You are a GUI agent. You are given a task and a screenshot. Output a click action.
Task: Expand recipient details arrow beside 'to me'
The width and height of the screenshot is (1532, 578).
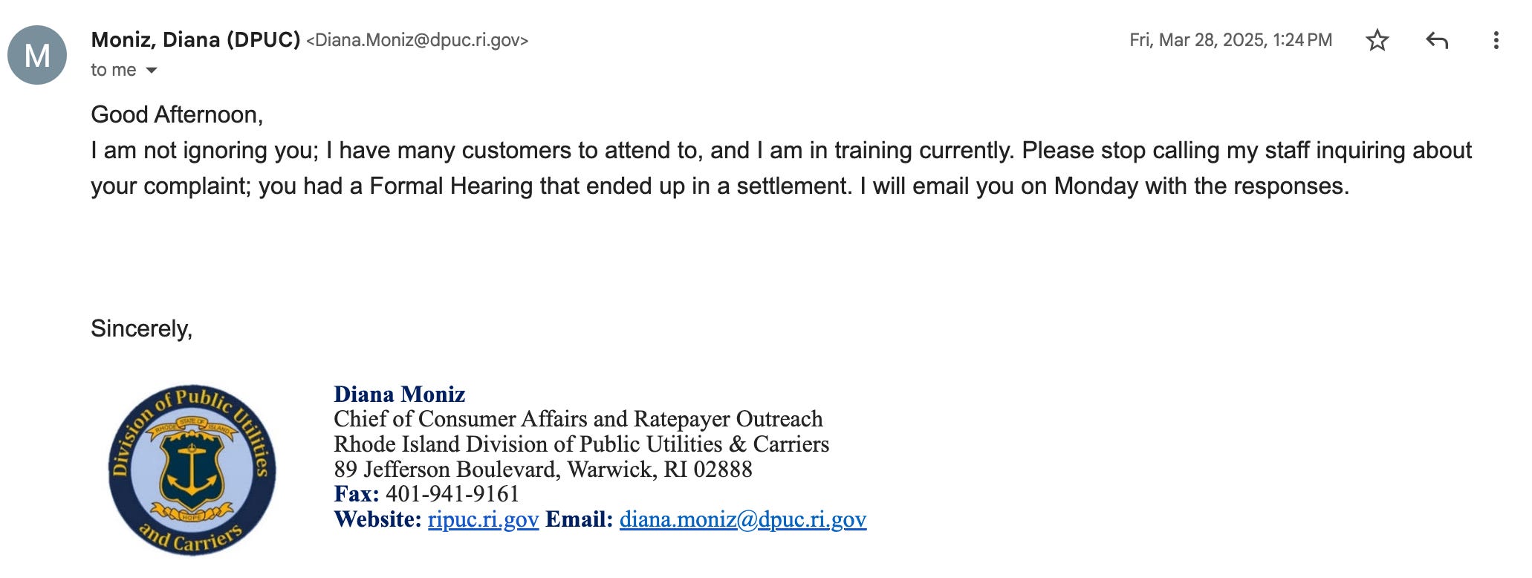[x=152, y=71]
